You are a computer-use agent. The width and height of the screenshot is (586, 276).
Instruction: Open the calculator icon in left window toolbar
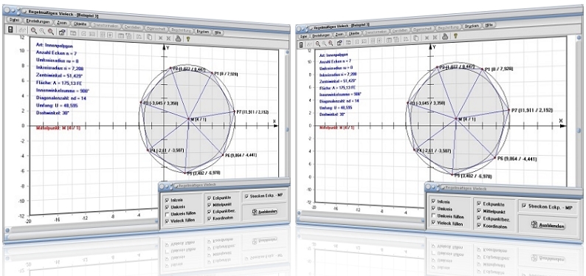(x=10, y=30)
